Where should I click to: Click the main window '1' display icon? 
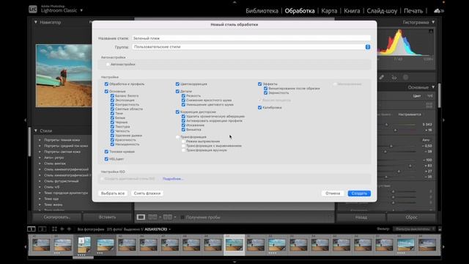tap(31, 229)
